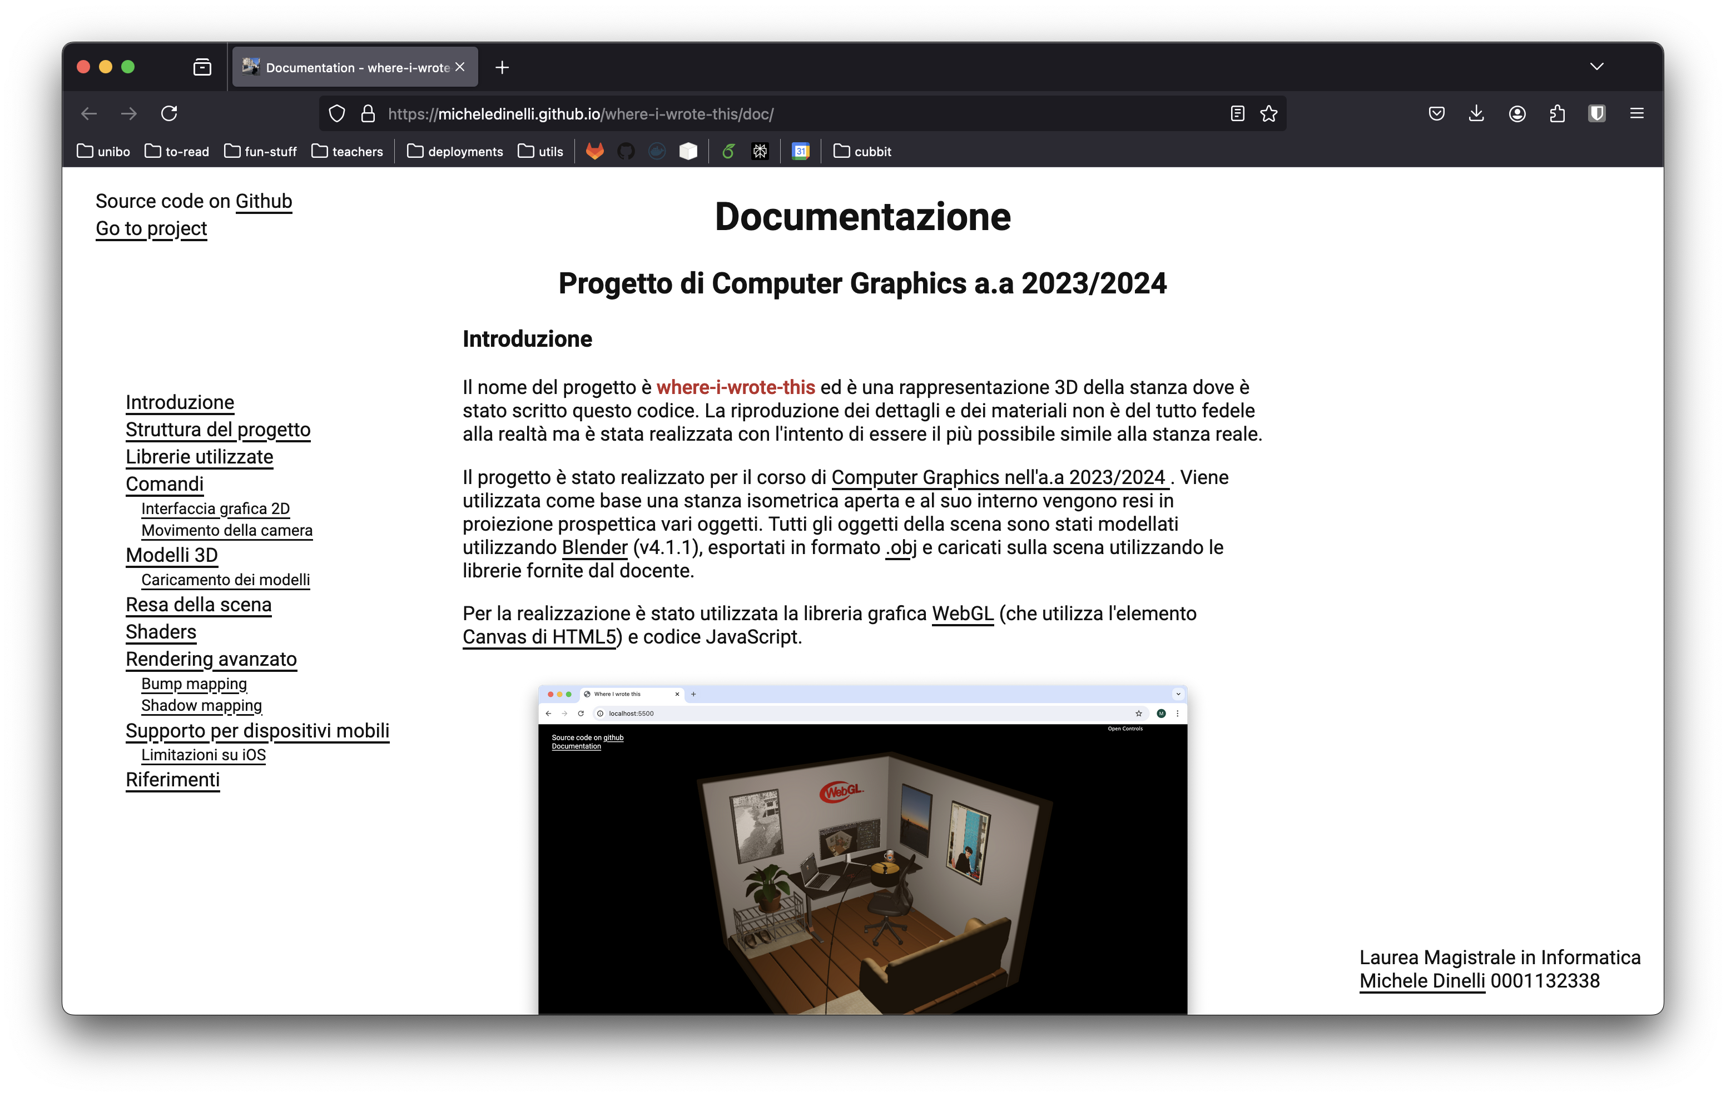List all tabs with the chevron
Viewport: 1726px width, 1097px height.
coord(1596,67)
